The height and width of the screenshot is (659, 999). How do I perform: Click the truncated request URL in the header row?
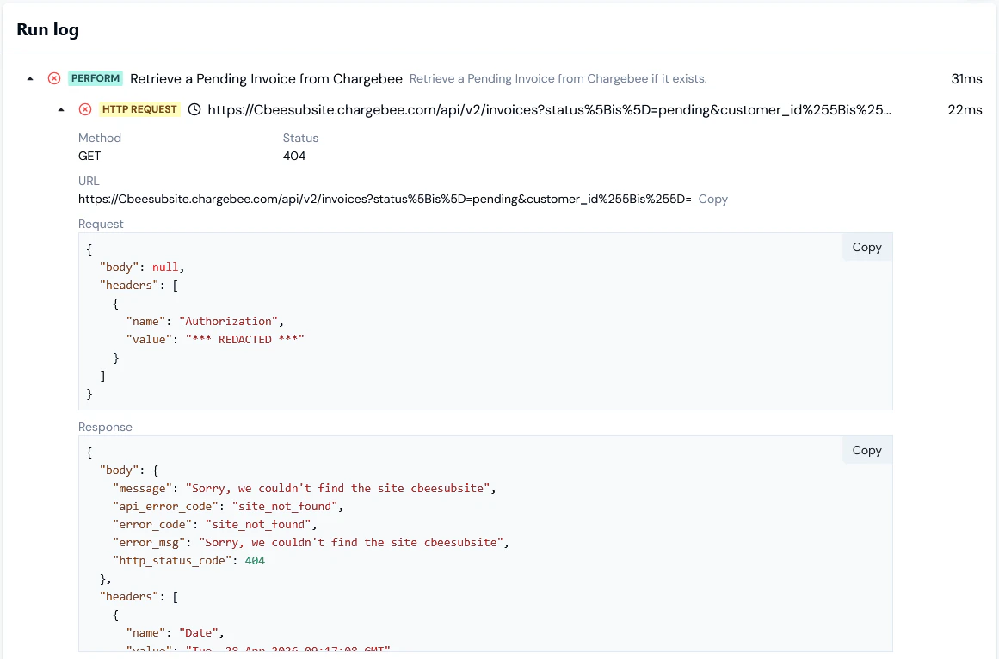coord(549,109)
